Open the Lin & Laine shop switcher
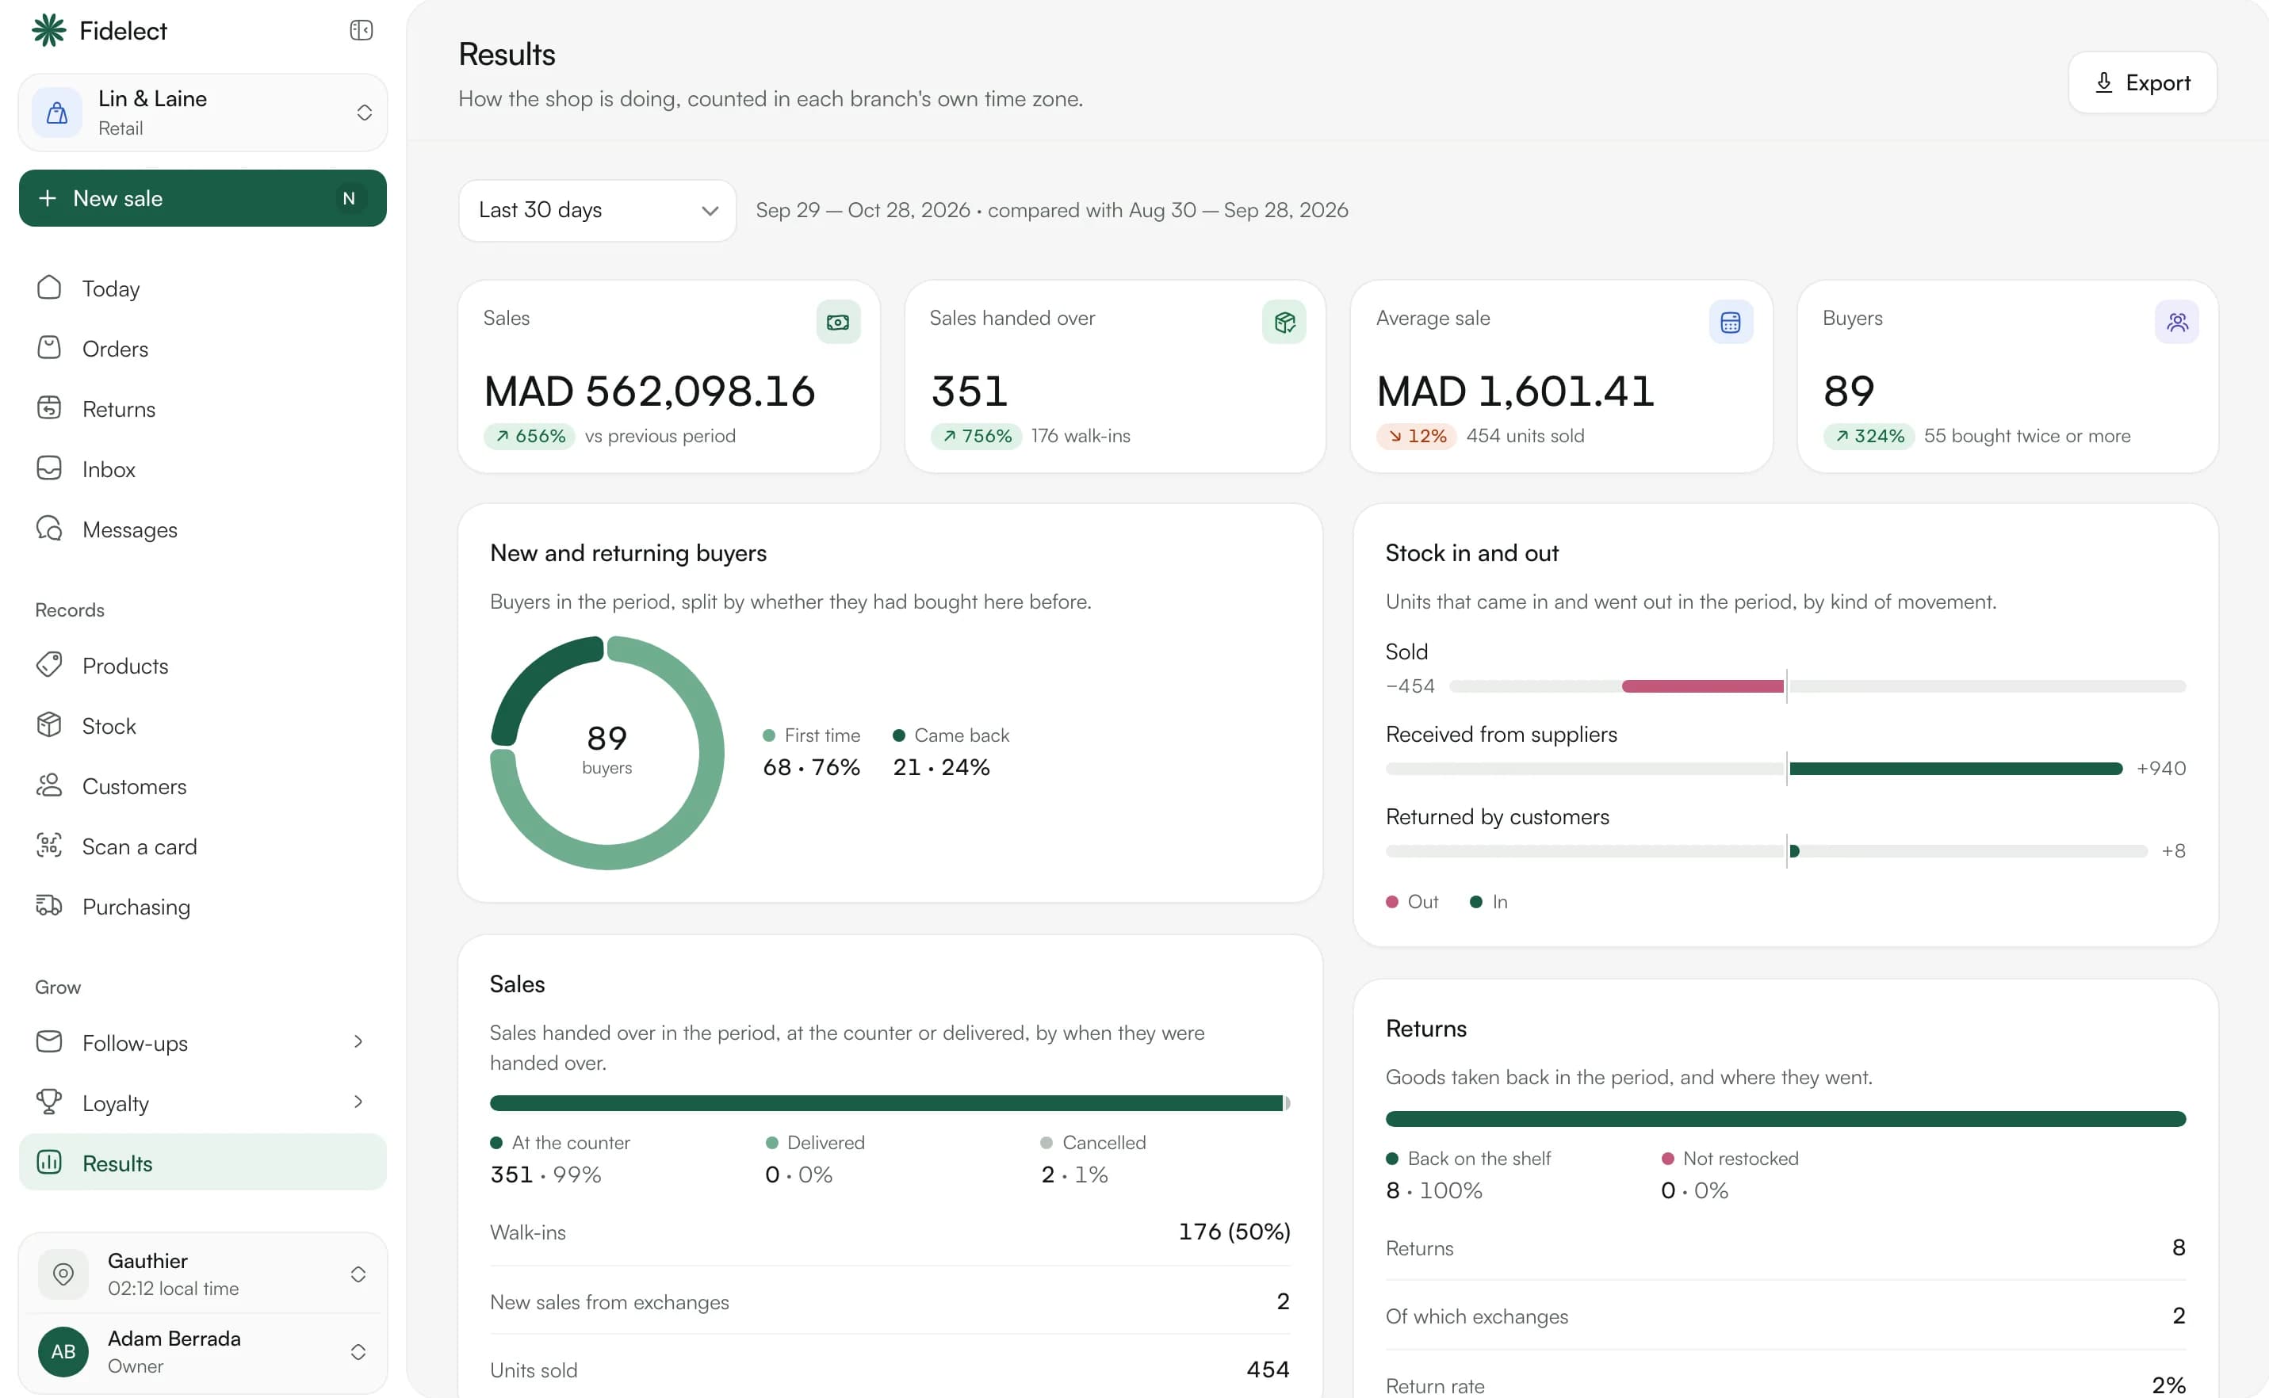 point(203,113)
